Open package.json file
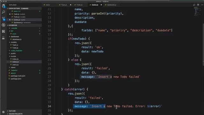204x115 pixels. click(x=16, y=79)
